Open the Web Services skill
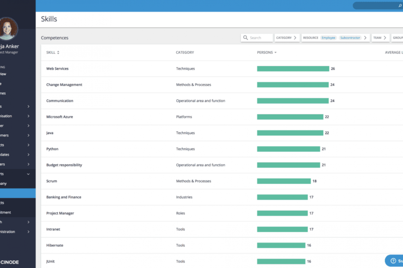403x268 pixels. (x=57, y=69)
